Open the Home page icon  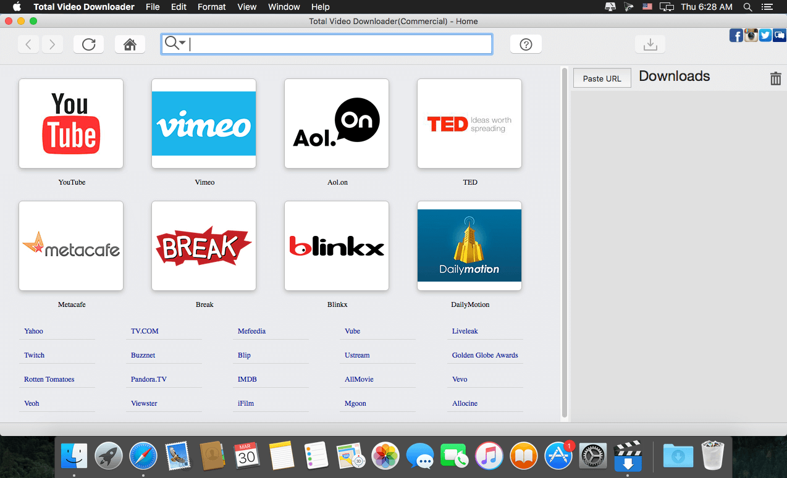point(130,44)
